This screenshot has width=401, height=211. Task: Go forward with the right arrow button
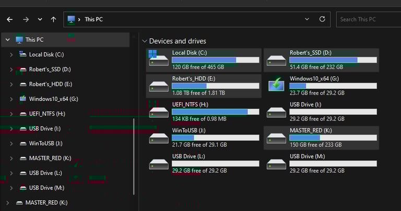pyautogui.click(x=26, y=19)
